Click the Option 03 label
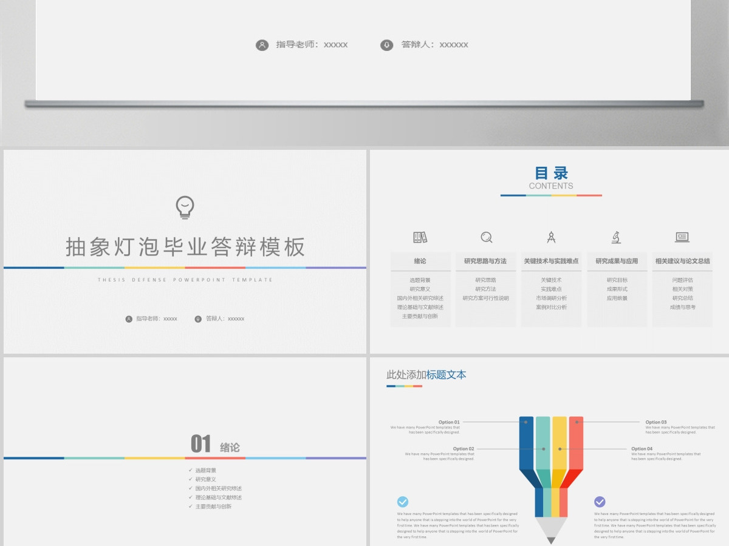The image size is (729, 546). 656,422
